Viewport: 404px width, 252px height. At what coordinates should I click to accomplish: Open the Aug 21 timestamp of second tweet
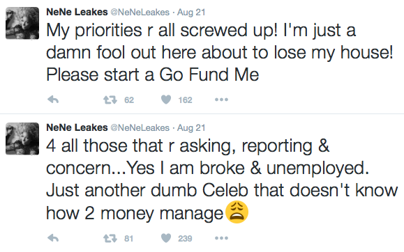pyautogui.click(x=191, y=128)
